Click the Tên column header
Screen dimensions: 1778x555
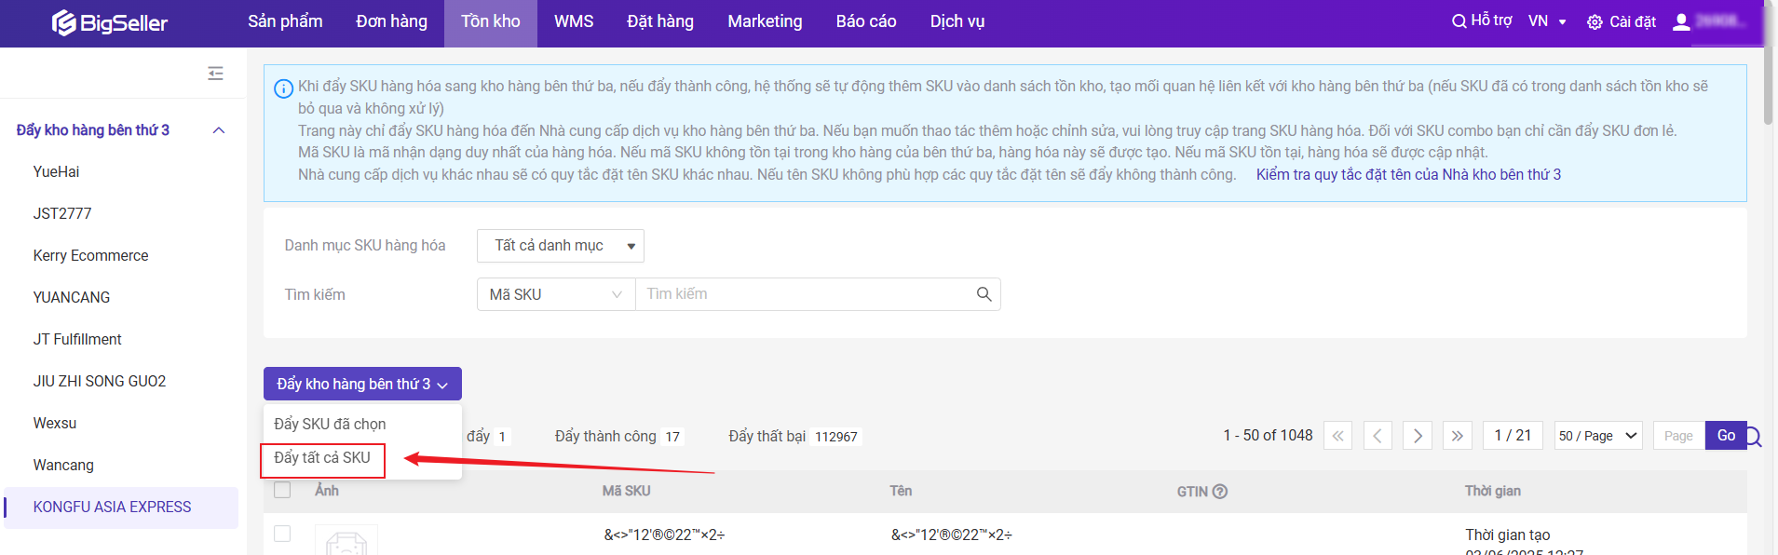pos(901,491)
